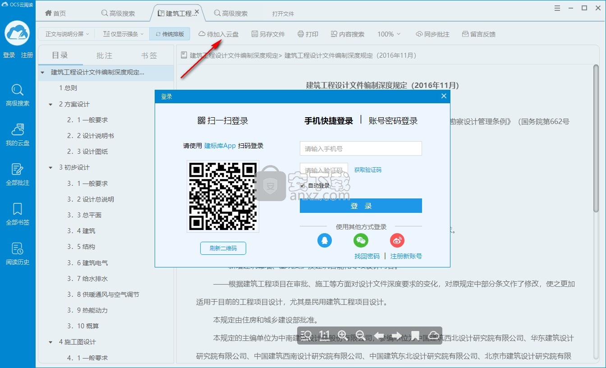Click the 请输入手机号 field
This screenshot has width=606, height=368.
pyautogui.click(x=361, y=148)
